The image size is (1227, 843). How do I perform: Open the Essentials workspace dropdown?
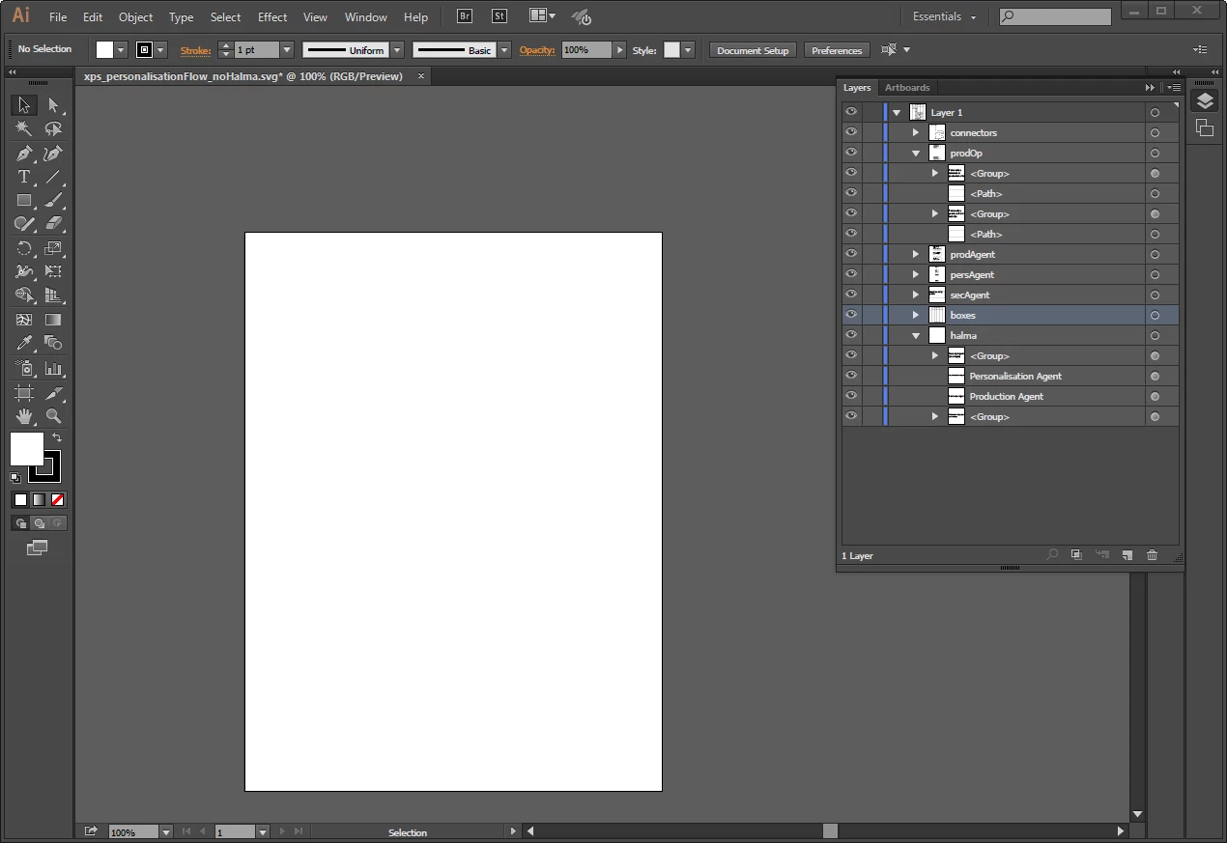pyautogui.click(x=944, y=16)
